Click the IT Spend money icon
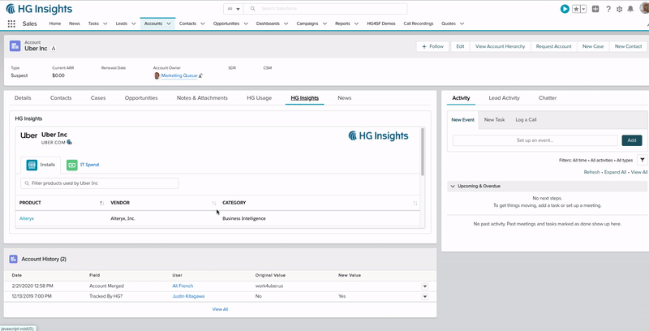The height and width of the screenshot is (331, 649). 72,165
